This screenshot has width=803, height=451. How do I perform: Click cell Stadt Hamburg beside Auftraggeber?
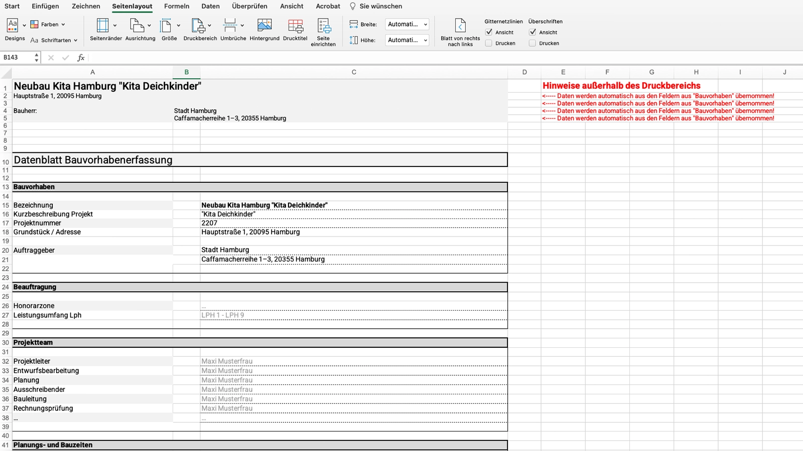353,250
